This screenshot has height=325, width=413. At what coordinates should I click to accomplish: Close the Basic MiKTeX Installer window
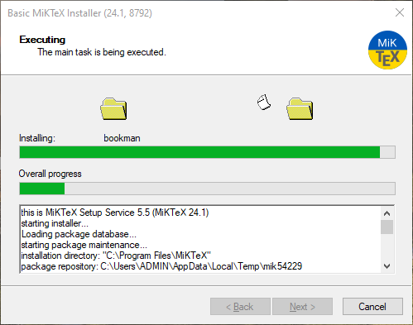(400, 12)
